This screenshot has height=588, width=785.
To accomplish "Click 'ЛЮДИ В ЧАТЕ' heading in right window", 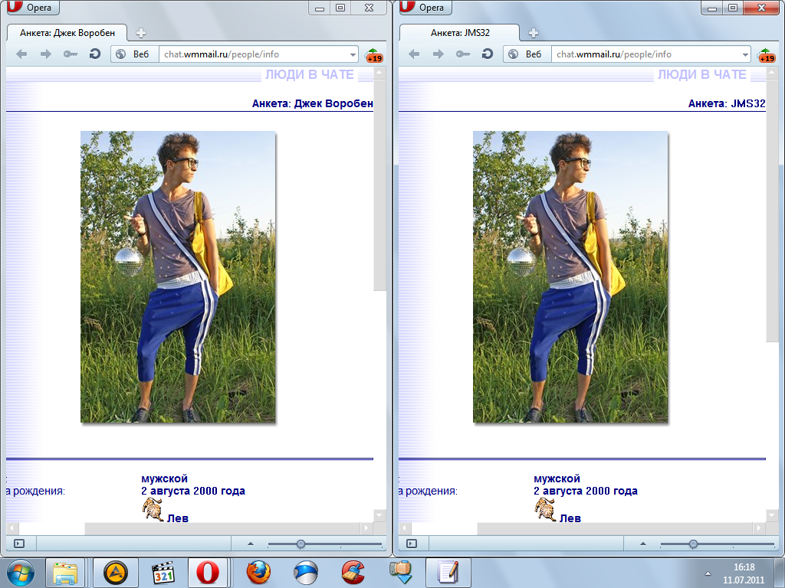I will point(702,74).
